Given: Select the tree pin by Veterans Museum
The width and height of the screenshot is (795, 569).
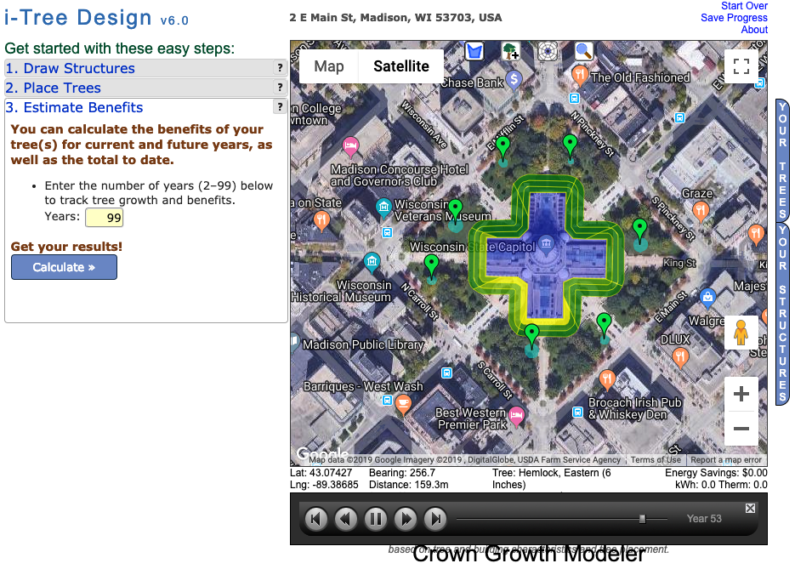Looking at the screenshot, I should [455, 210].
